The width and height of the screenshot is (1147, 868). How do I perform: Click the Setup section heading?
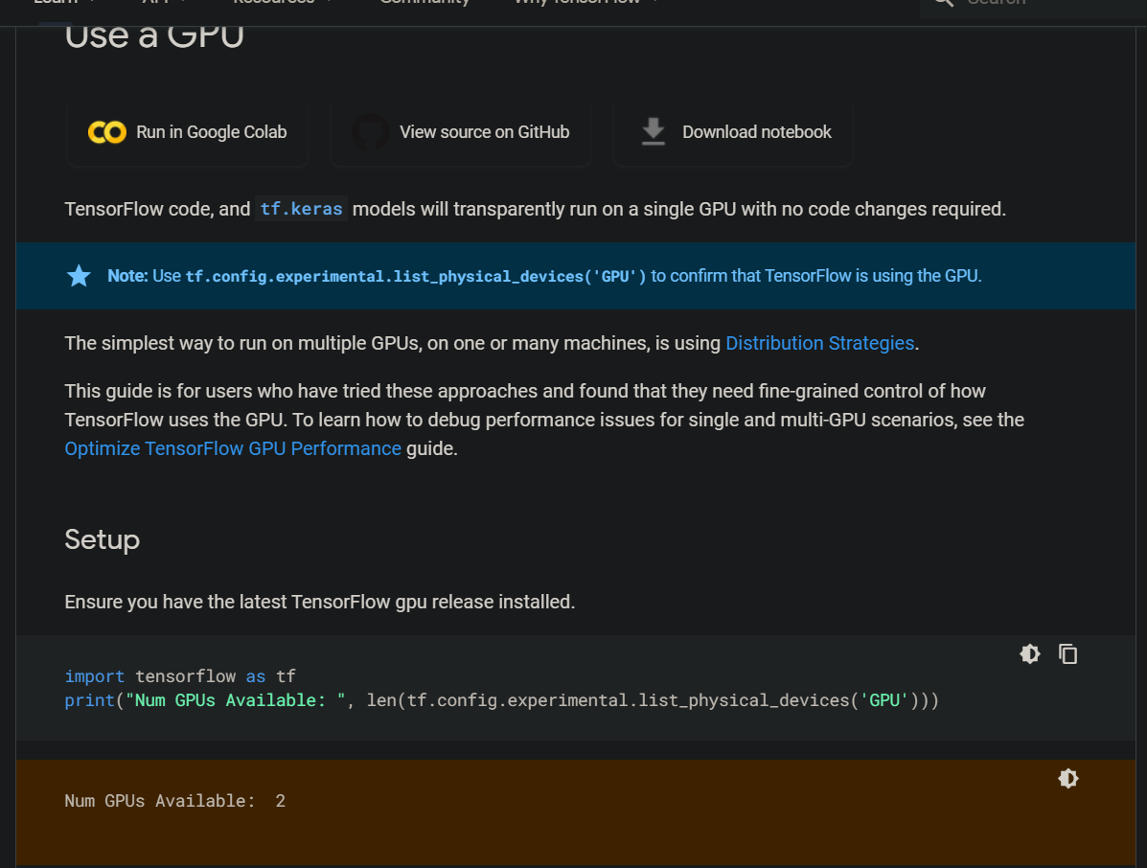102,539
